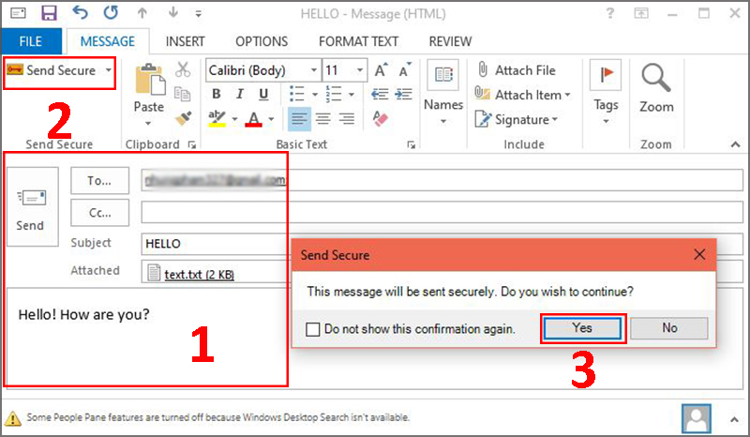Open font color picker arrow
Image resolution: width=750 pixels, height=437 pixels.
271,119
